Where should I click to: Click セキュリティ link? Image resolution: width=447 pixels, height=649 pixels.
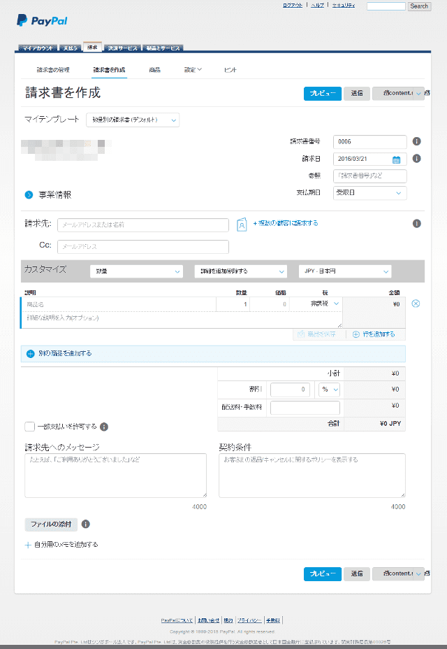pyautogui.click(x=344, y=6)
